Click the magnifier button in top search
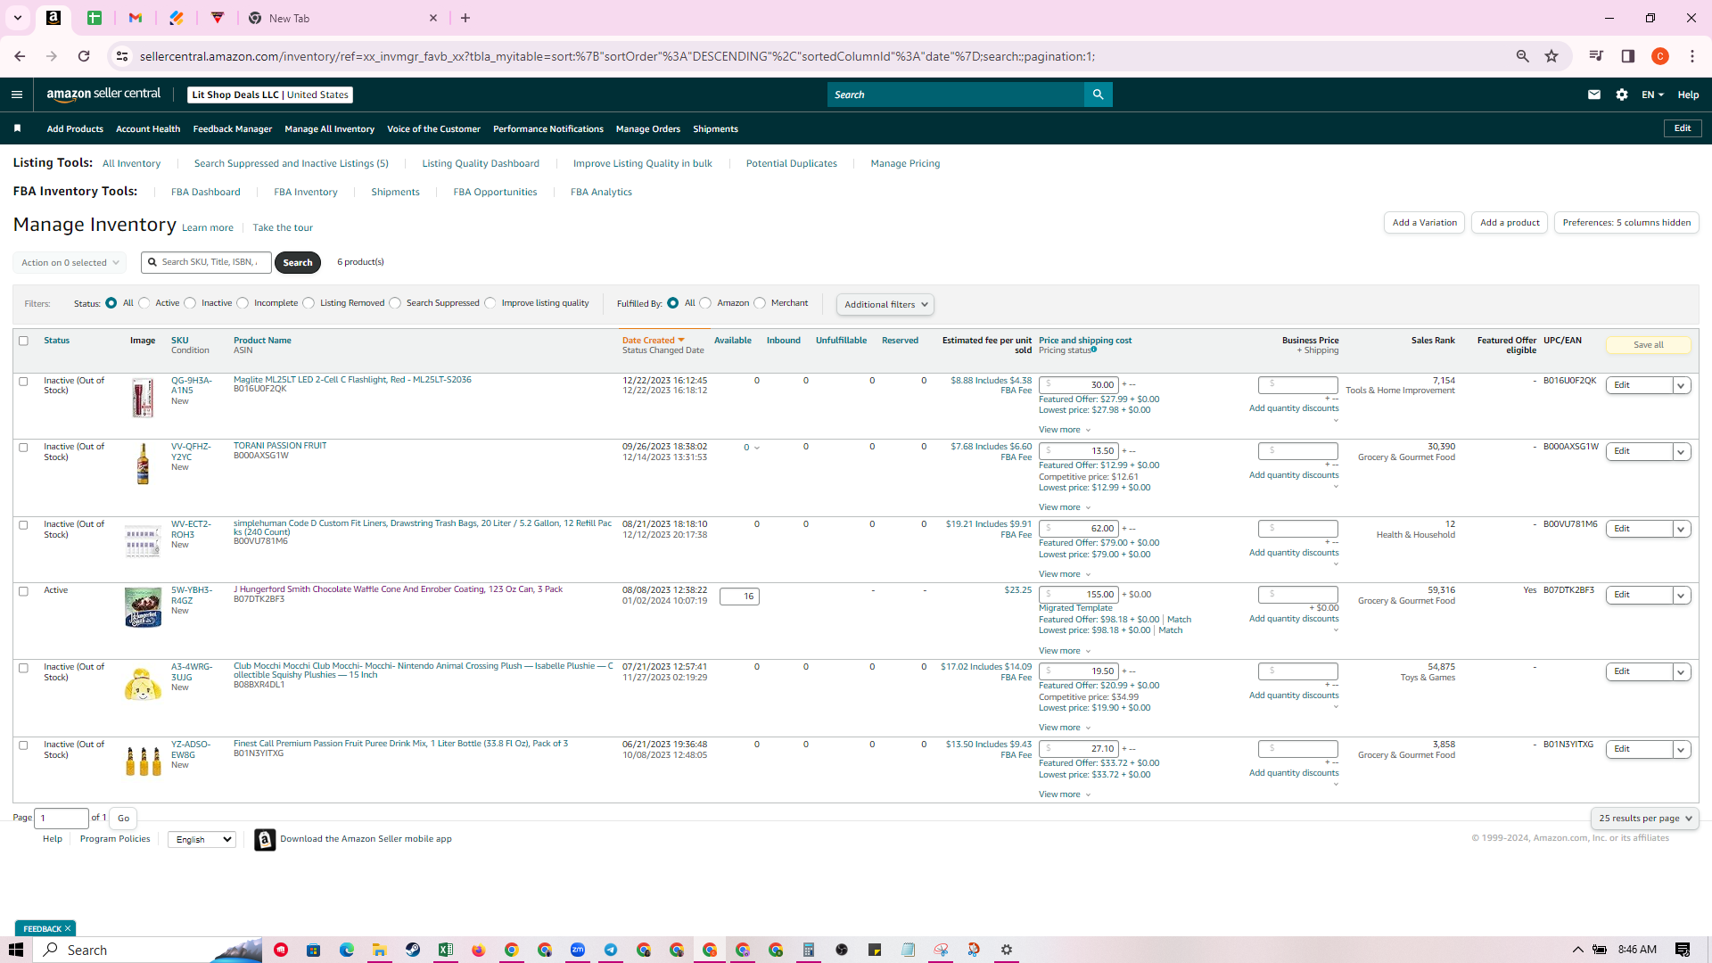Screen dimensions: 1712x963 (x=1098, y=95)
